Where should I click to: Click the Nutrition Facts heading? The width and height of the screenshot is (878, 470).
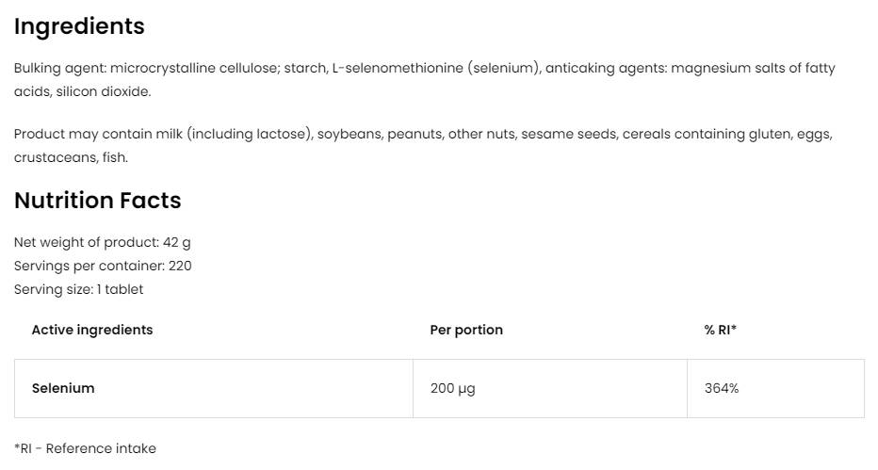pyautogui.click(x=97, y=201)
